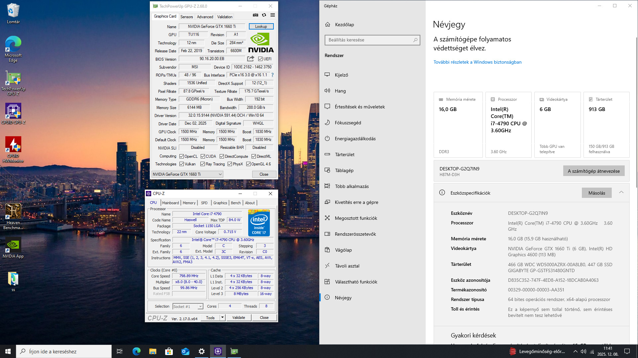Click the Microsoft Store taskbar icon
The height and width of the screenshot is (358, 638).
click(169, 351)
